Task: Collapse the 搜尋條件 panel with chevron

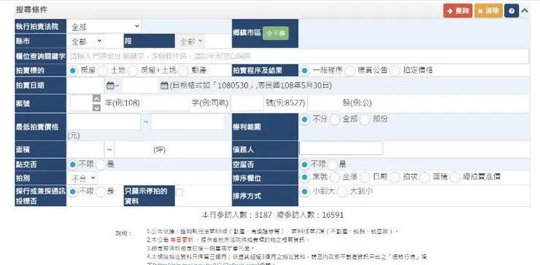Action: pos(525,11)
